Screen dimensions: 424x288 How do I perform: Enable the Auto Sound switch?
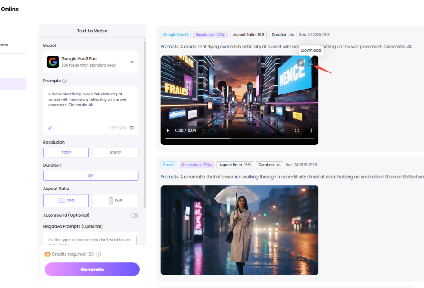click(134, 216)
